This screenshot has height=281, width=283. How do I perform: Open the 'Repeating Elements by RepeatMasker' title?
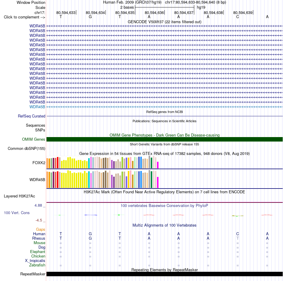pos(164,270)
